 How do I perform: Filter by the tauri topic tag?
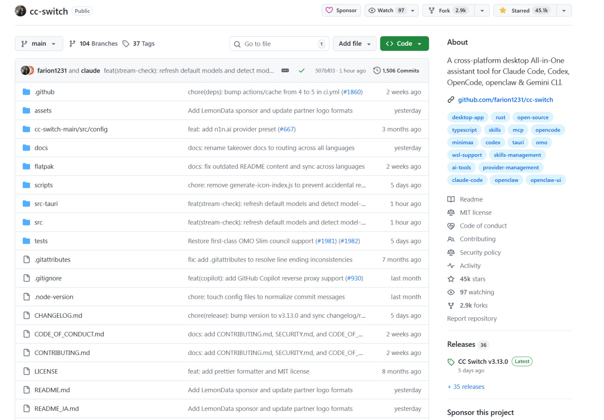(518, 142)
